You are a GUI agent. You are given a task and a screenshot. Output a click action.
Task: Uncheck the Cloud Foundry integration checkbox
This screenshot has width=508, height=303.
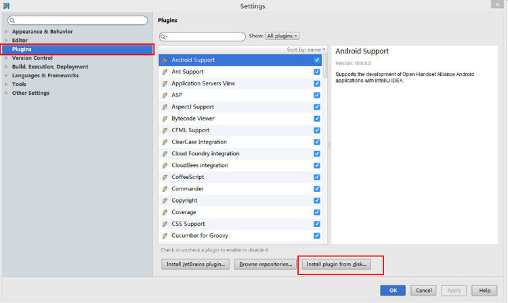[x=317, y=154]
